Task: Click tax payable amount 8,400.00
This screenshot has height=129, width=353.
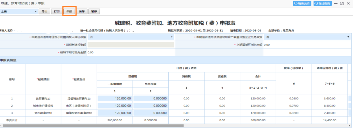Action: tap(329, 106)
